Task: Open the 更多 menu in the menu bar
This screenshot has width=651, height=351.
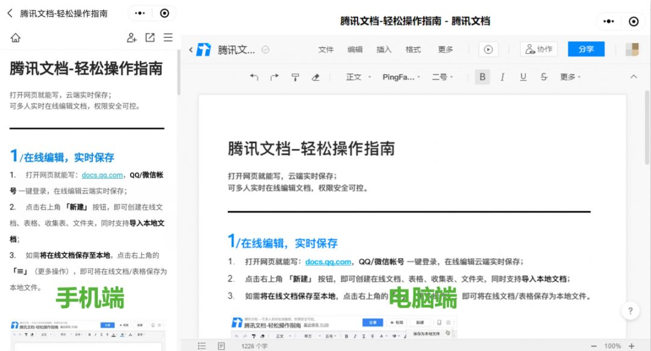Action: click(445, 49)
